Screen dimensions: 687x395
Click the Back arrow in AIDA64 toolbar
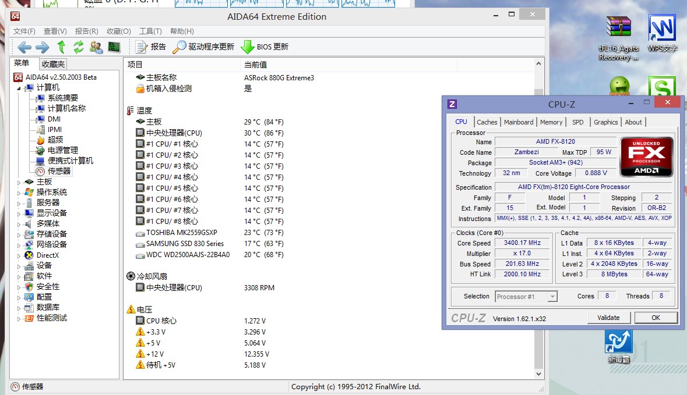pyautogui.click(x=24, y=47)
